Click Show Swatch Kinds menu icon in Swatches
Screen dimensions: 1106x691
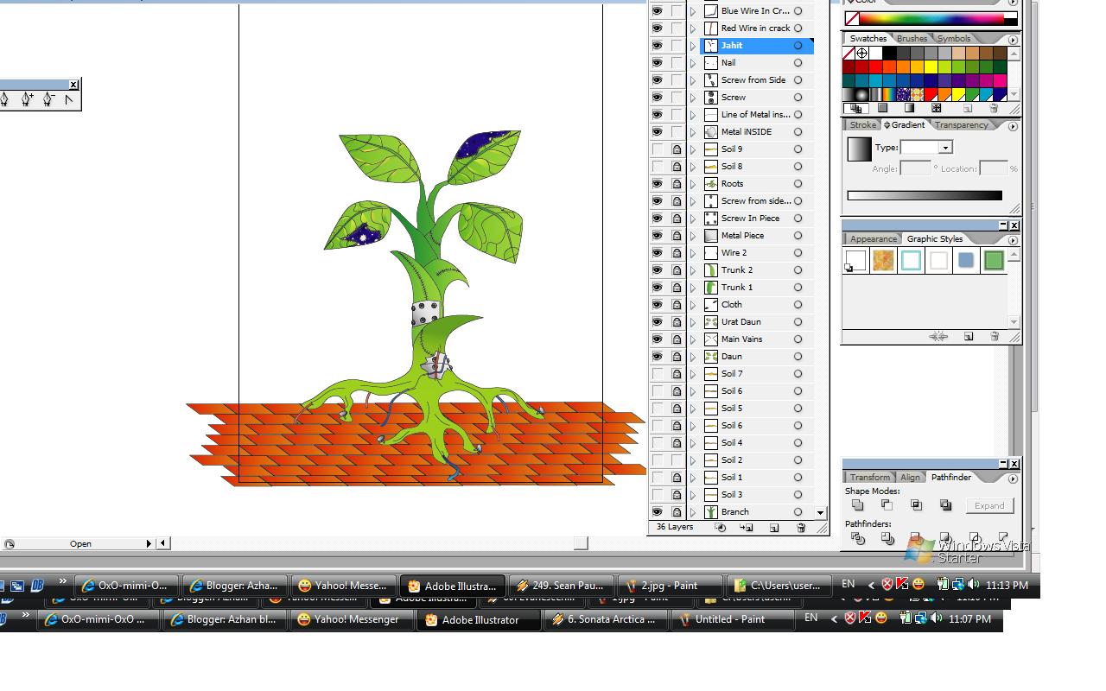pos(856,109)
